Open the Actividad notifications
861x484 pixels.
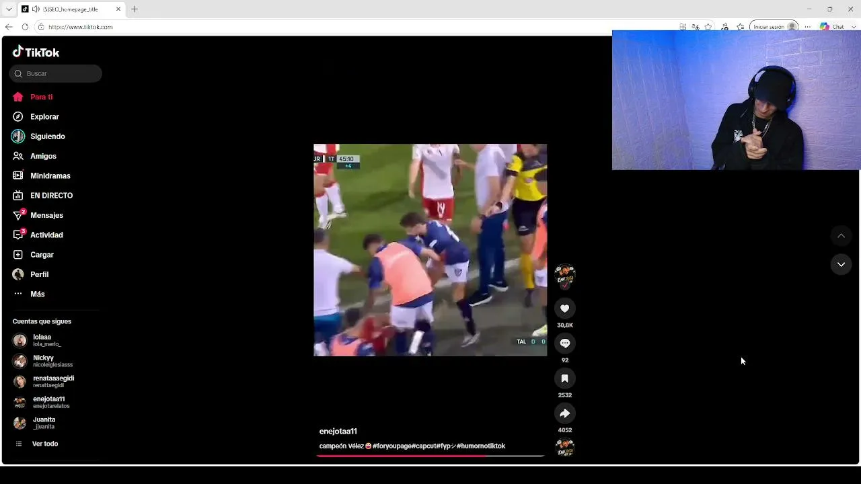tap(38, 235)
